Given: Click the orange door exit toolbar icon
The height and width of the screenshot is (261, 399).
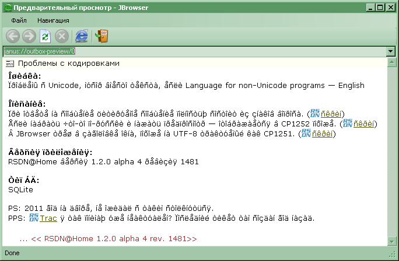Looking at the screenshot, I should (101, 36).
